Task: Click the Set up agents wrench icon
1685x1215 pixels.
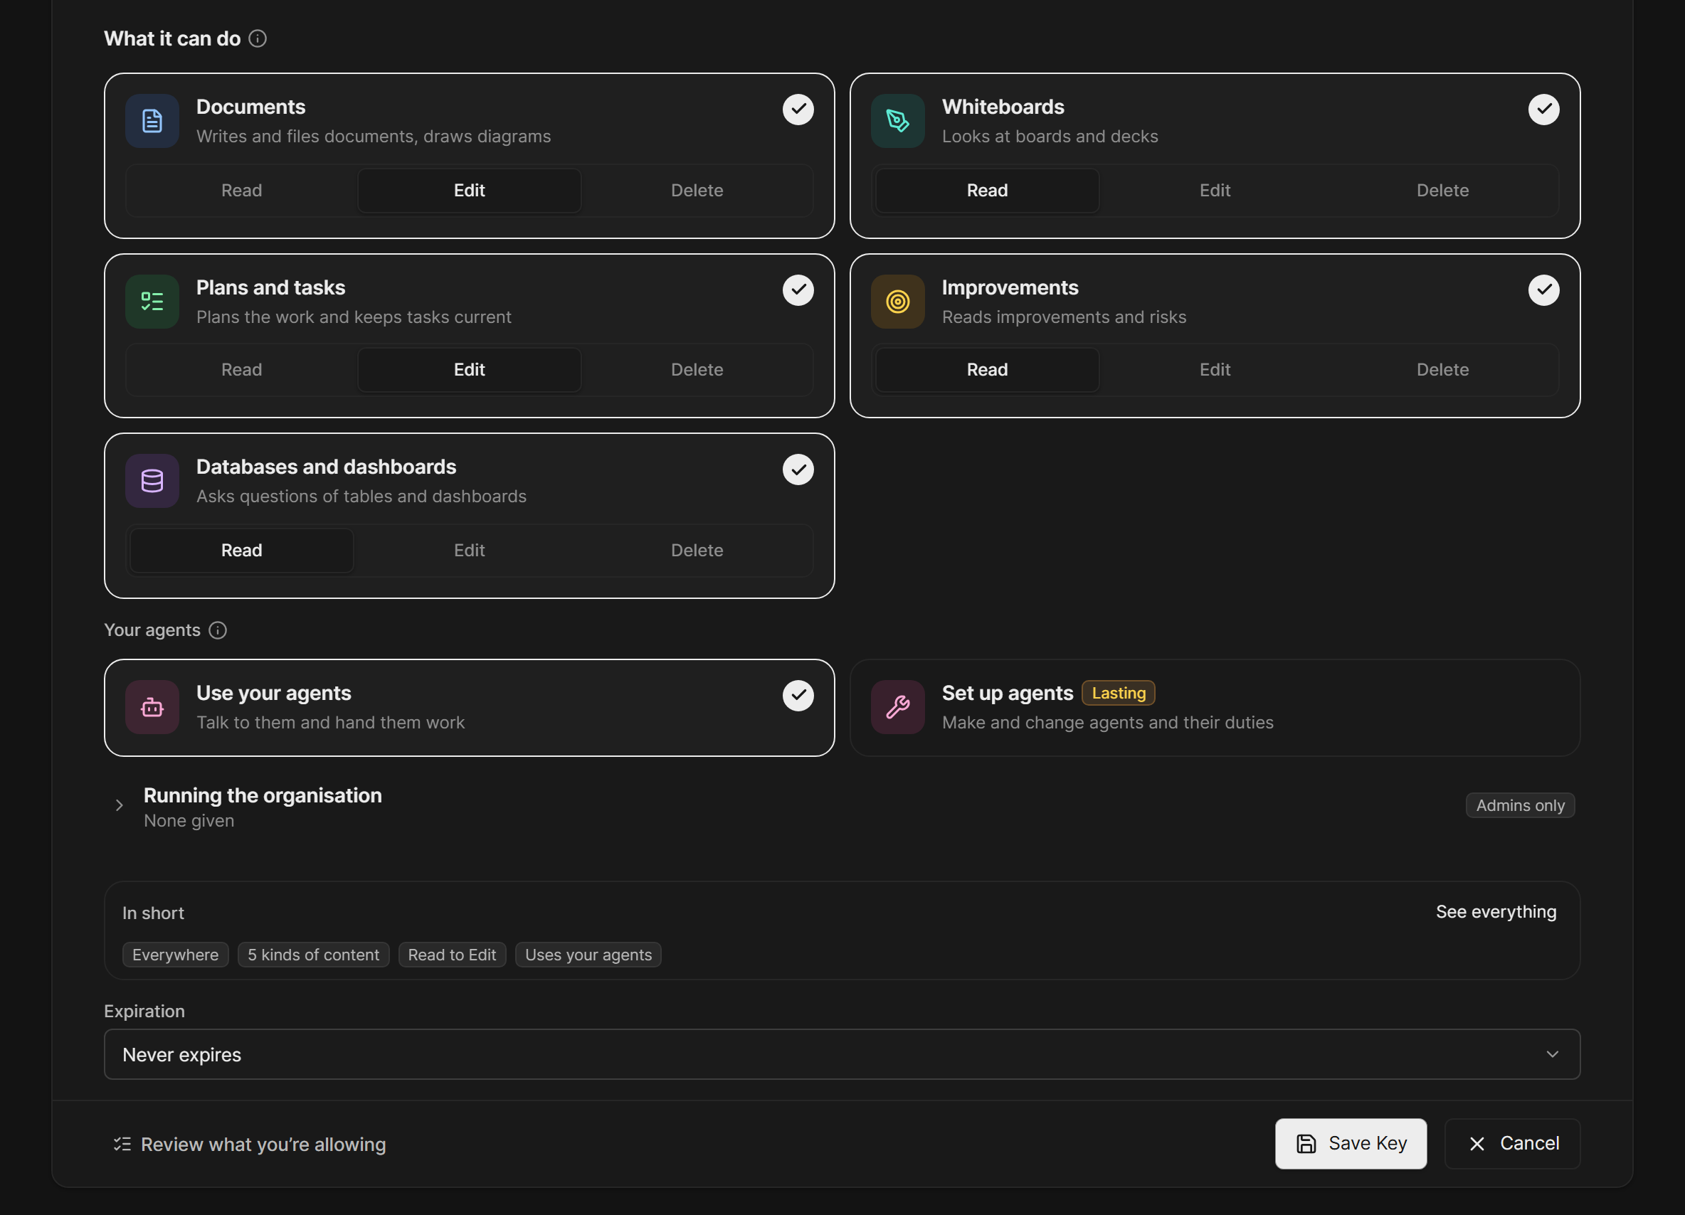Action: [897, 707]
